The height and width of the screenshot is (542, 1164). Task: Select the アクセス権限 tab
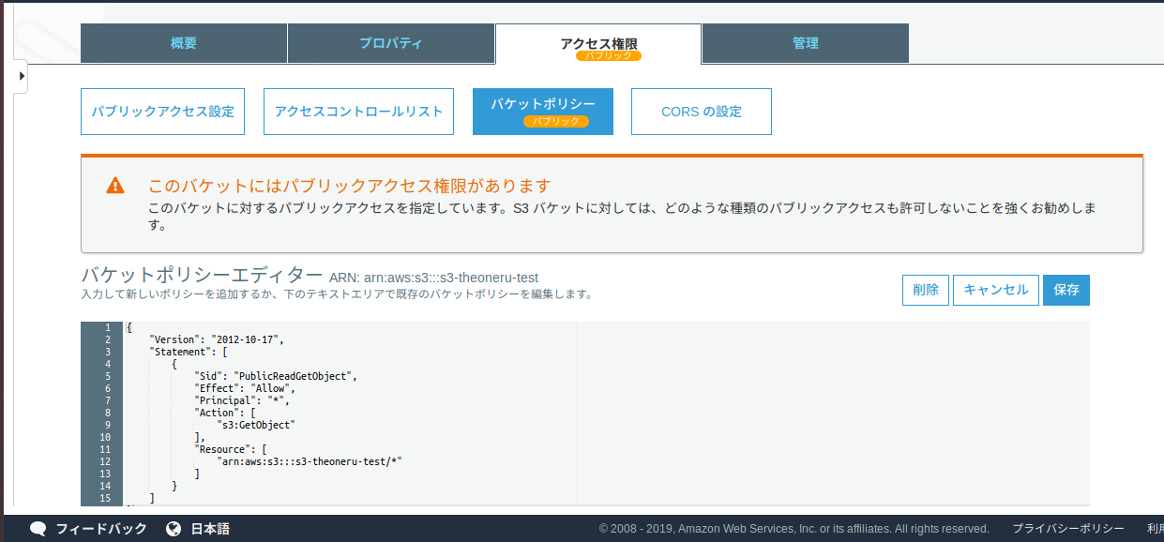tap(597, 38)
